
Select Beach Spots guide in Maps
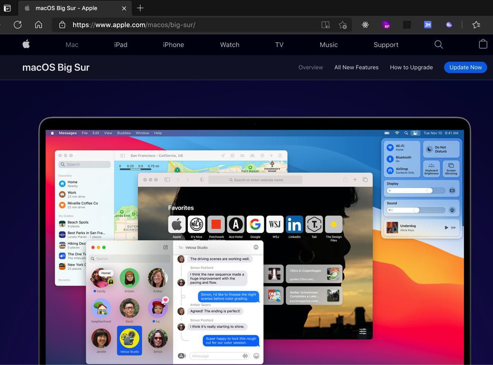point(78,224)
